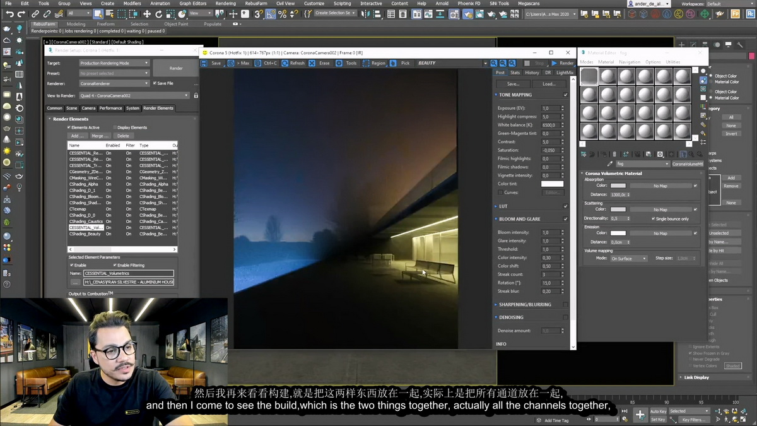
Task: Click the Create plus tab in command panel
Action: 681,45
